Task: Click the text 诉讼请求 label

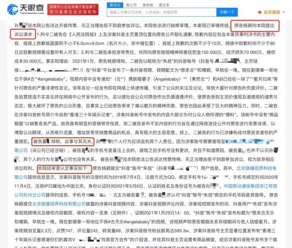Action: [23, 35]
